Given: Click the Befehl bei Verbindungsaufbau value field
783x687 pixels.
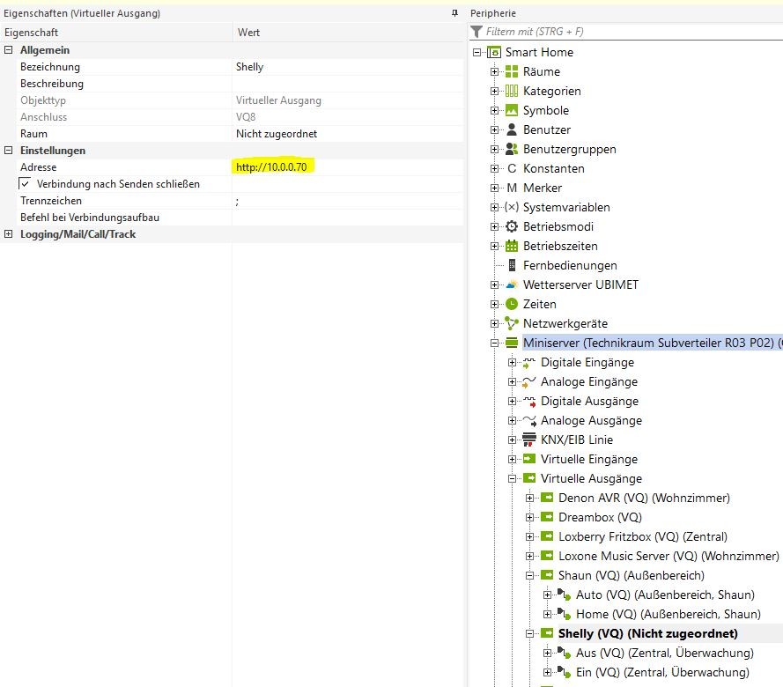Looking at the screenshot, I should [x=348, y=218].
